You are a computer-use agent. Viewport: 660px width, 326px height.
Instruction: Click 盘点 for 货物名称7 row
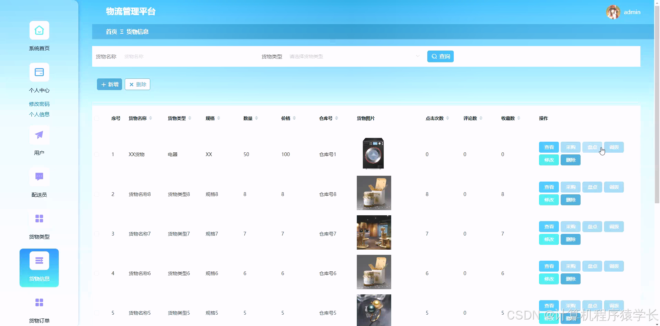click(592, 227)
